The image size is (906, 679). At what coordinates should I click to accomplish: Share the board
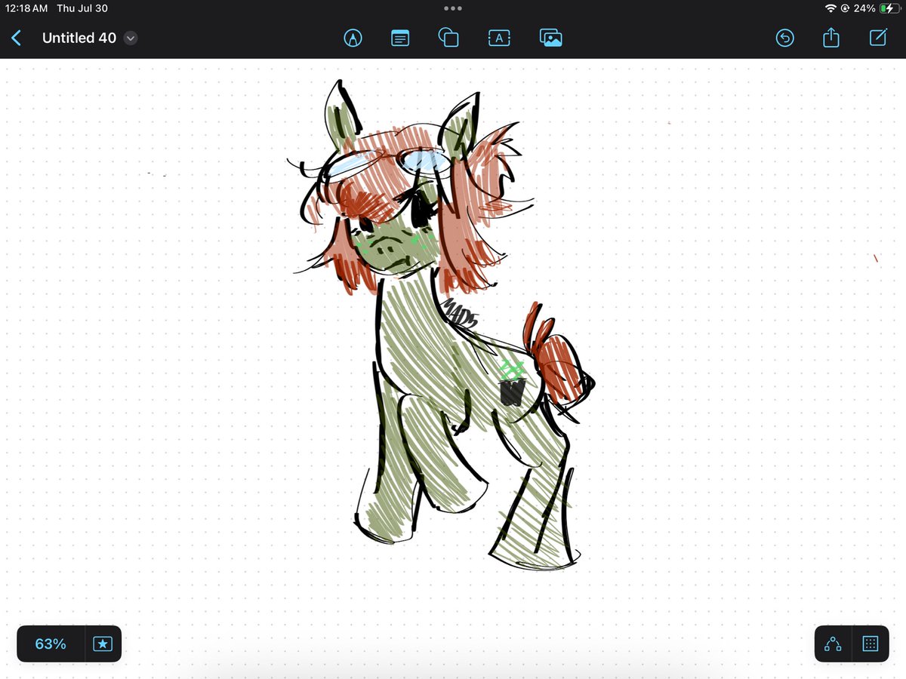[831, 37]
